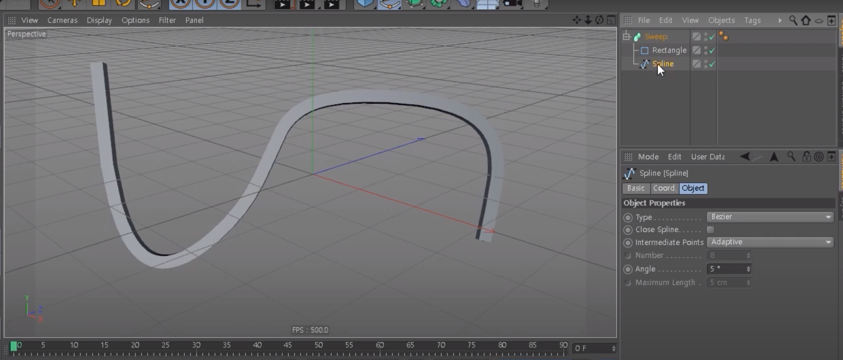Click the viewport menu grip icon
This screenshot has width=843, height=360.
point(11,20)
